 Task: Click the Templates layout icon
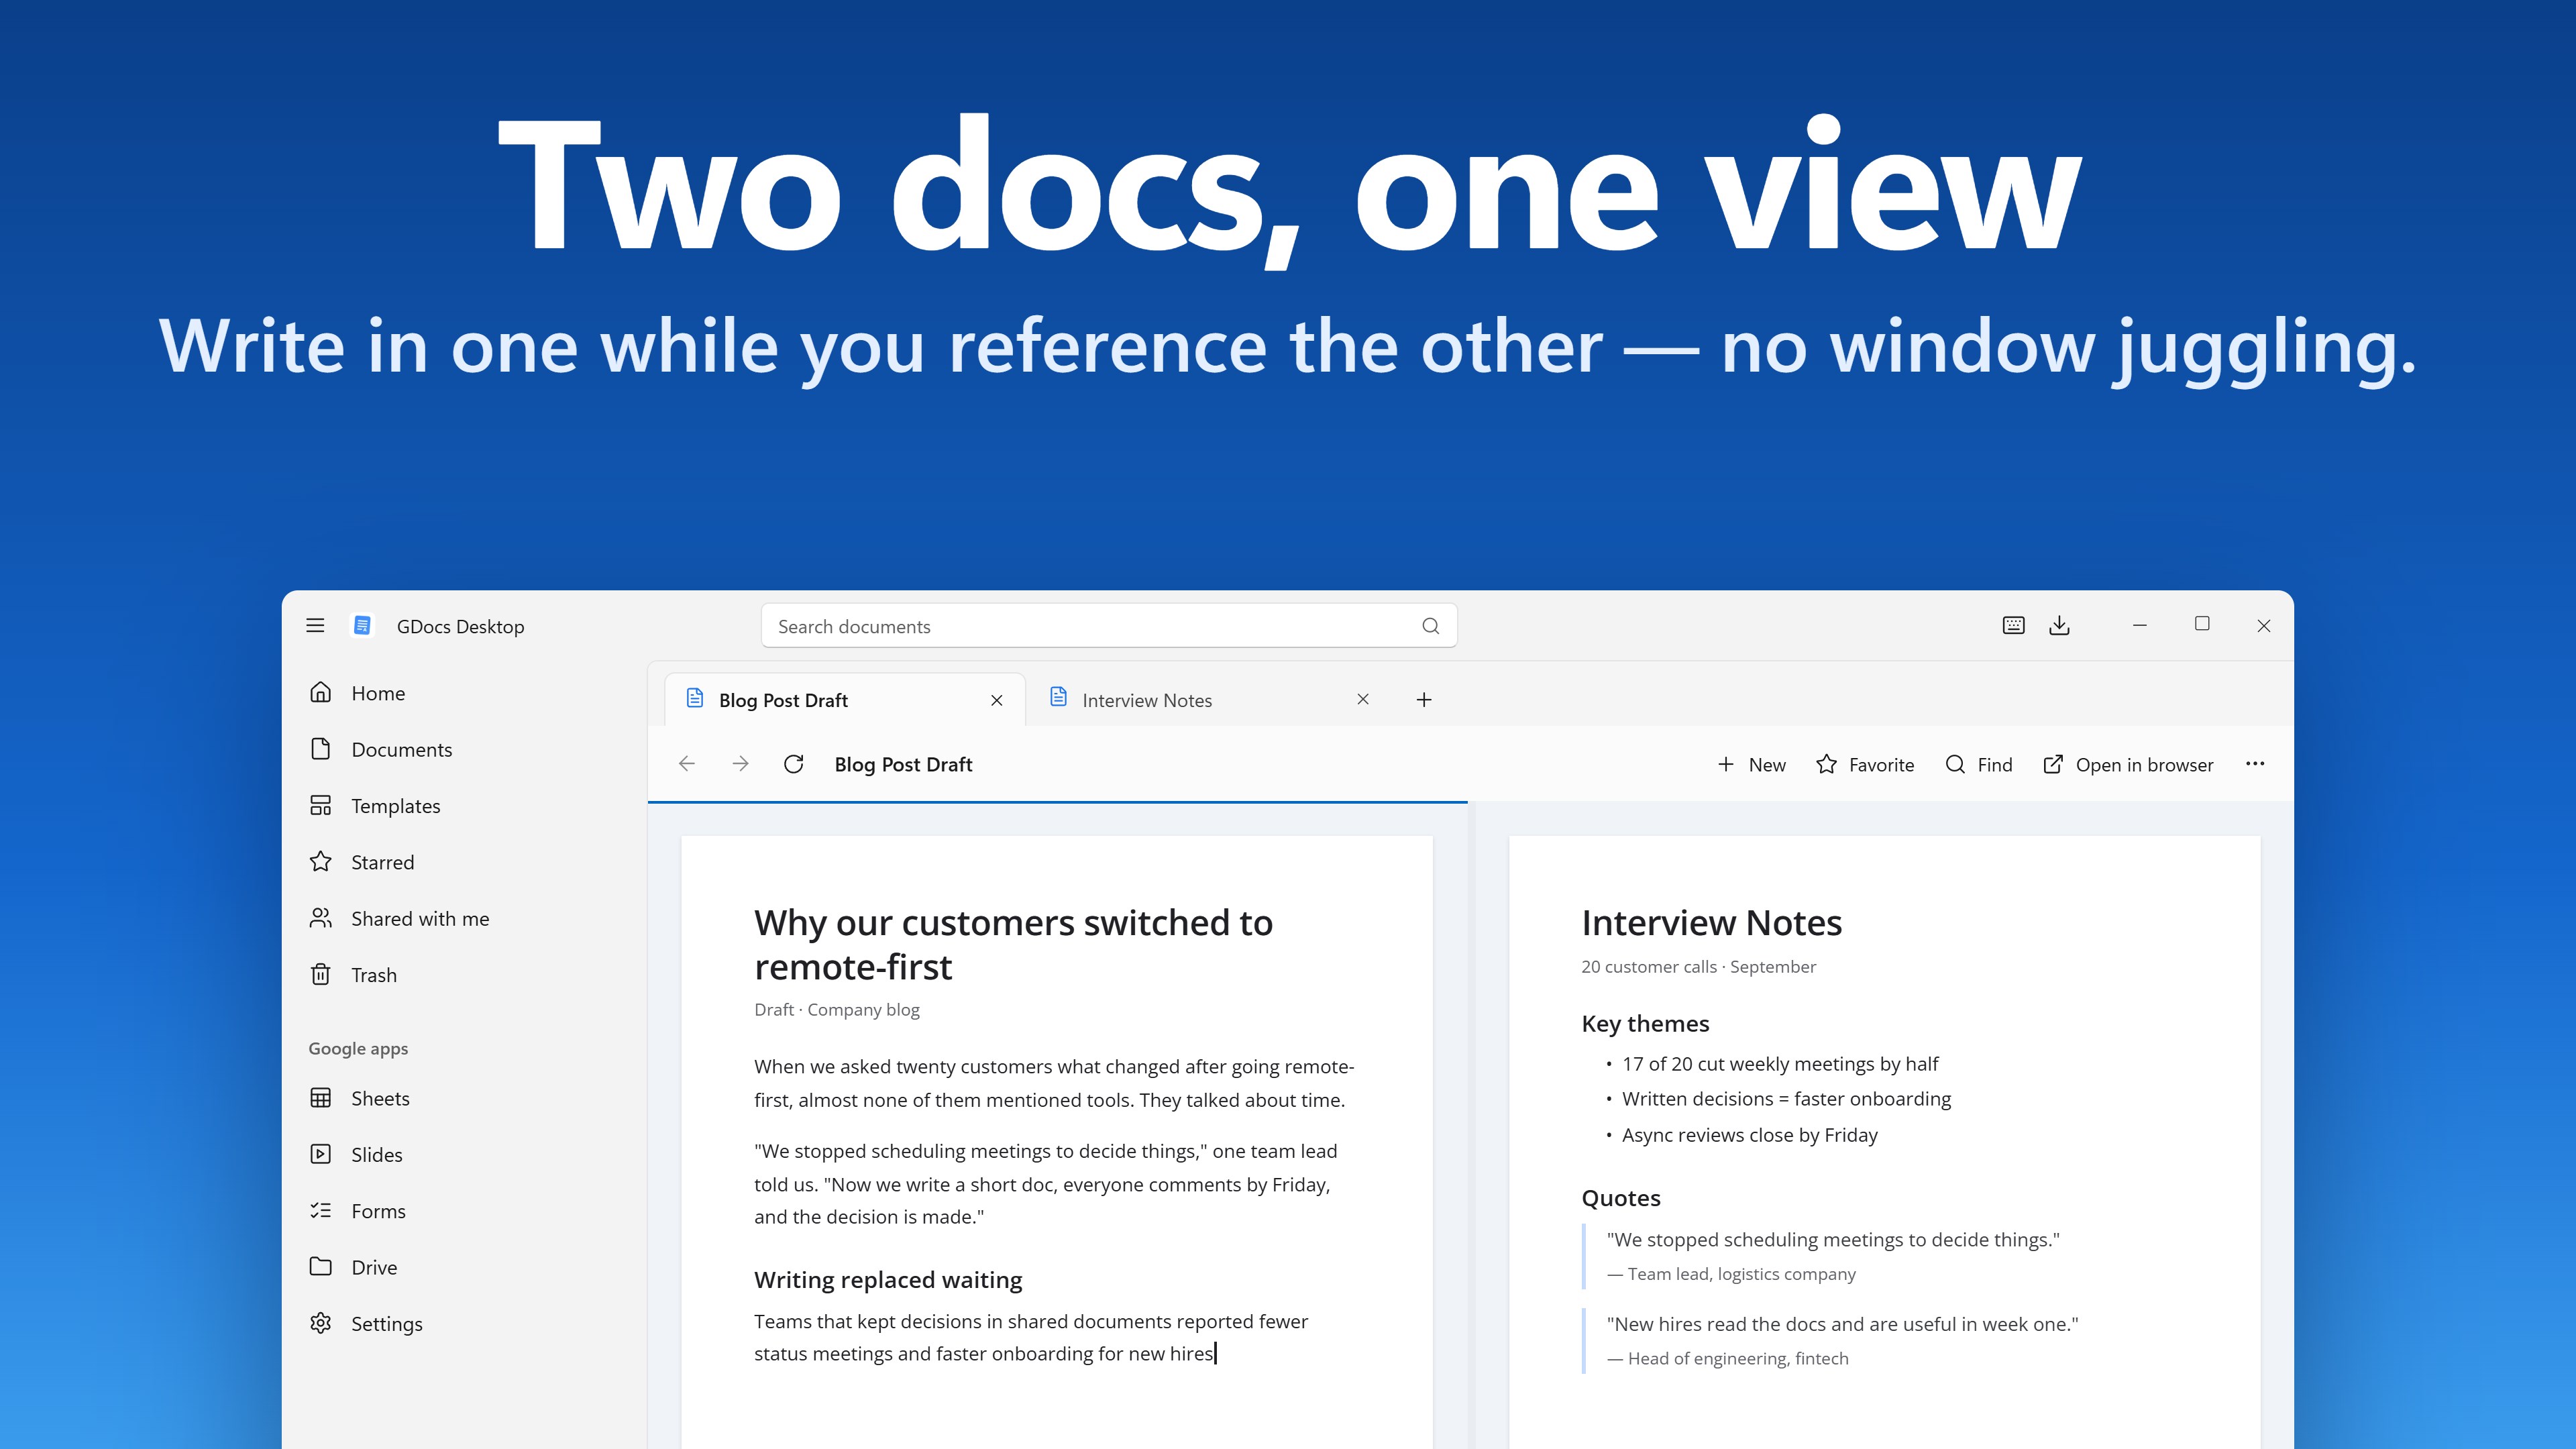pyautogui.click(x=320, y=805)
